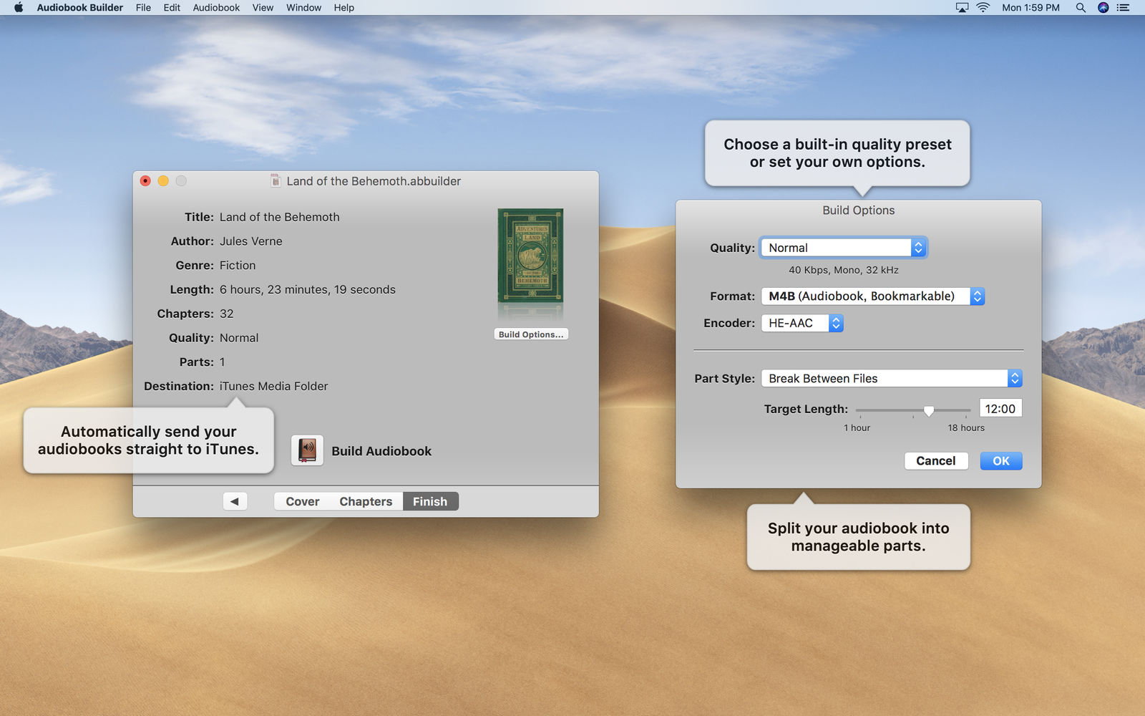Click the 18 hours slider label
The height and width of the screenshot is (716, 1145).
[x=966, y=427]
